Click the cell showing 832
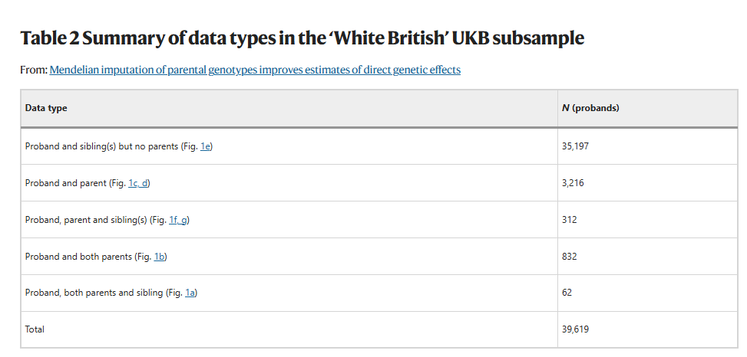The image size is (747, 357). (x=569, y=257)
